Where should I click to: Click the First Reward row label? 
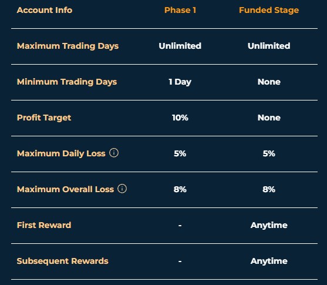pos(44,225)
